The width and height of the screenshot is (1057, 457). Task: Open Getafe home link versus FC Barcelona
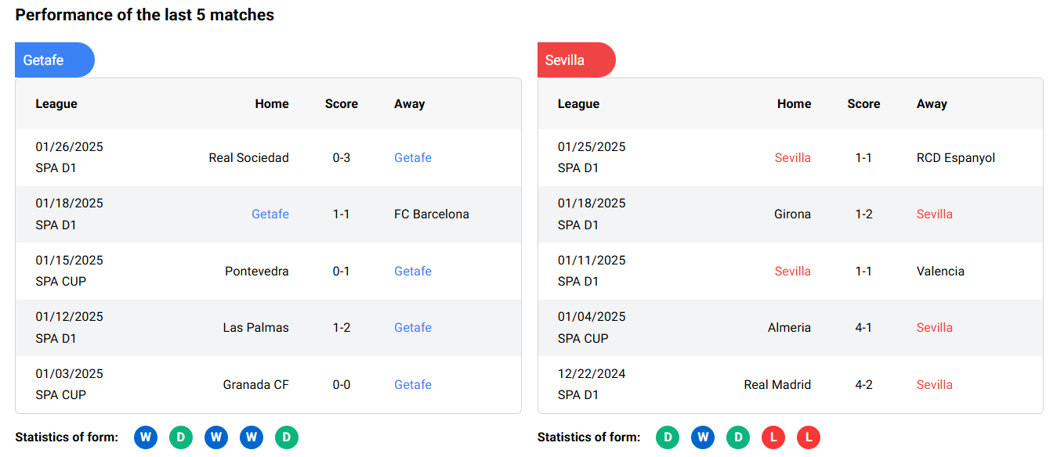pos(270,214)
